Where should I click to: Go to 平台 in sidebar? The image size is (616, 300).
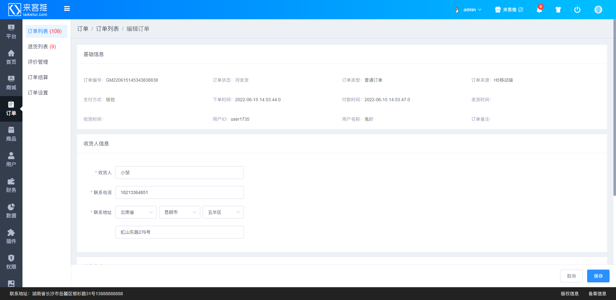[11, 32]
